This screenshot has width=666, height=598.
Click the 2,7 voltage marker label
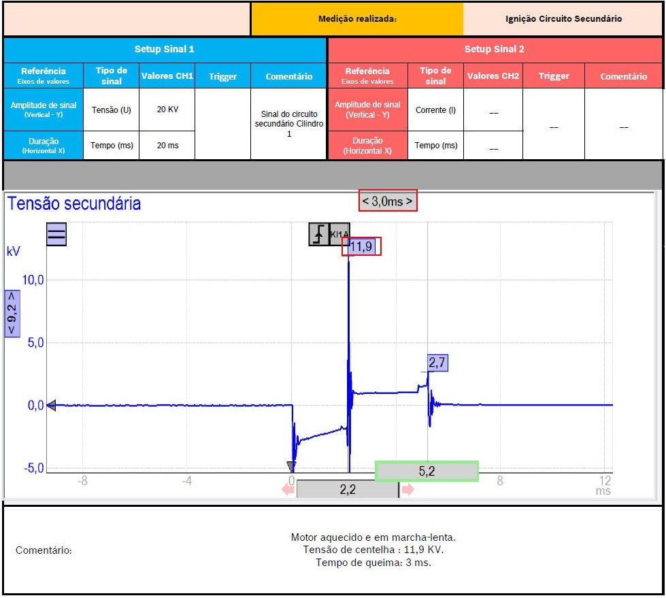pyautogui.click(x=437, y=363)
